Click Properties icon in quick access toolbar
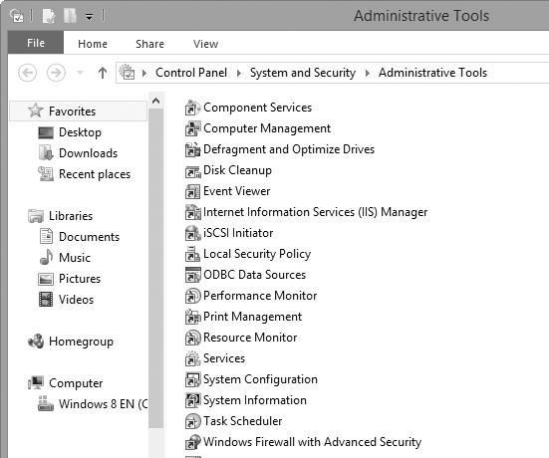549x458 pixels. tap(49, 16)
